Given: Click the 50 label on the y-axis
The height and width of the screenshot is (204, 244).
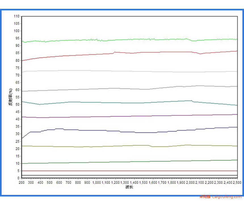Looking at the screenshot, I should [x=17, y=105].
